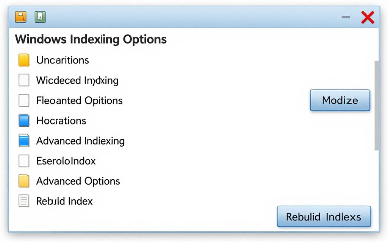The image size is (388, 242).
Task: Click the Windows Indexing Options heading
Action: click(x=91, y=39)
